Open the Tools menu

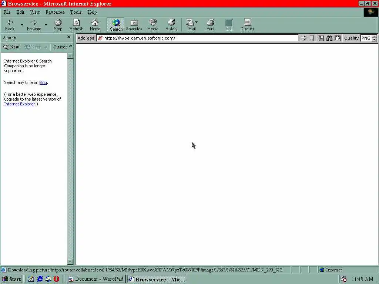[76, 12]
